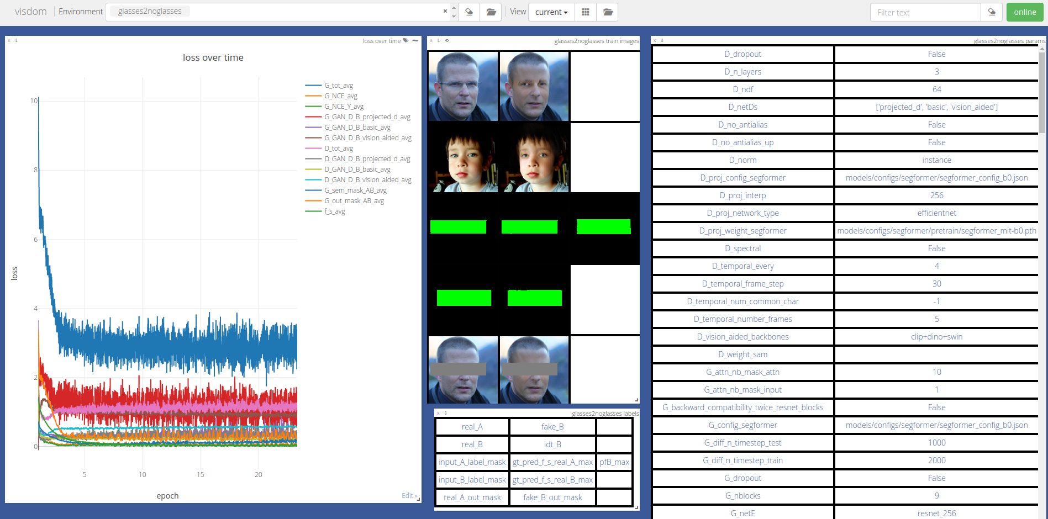
Task: Click 'G_diff_n_timestep_train' parameter name
Action: click(x=742, y=460)
